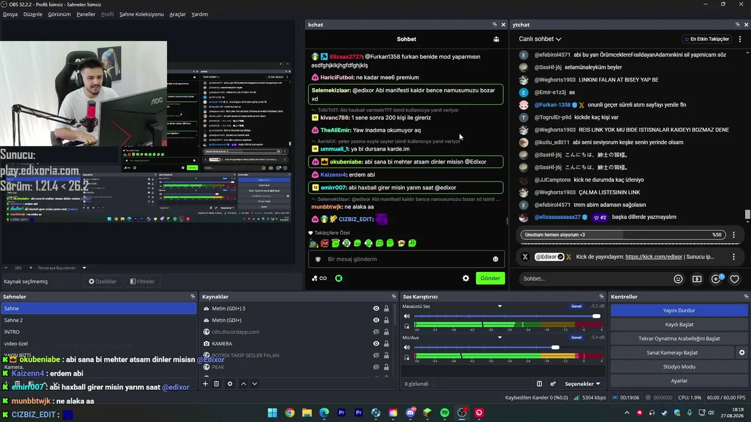Send the kchat message with Gönder
This screenshot has height=422, width=751.
(490, 278)
